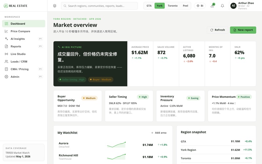
Task: Open the Months of Inv. 7.0 metric
Action: point(217,64)
